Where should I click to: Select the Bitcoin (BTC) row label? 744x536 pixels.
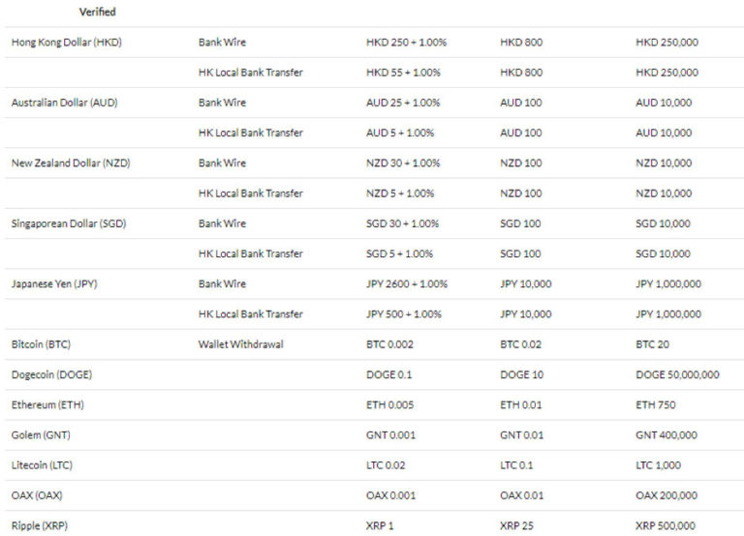pyautogui.click(x=43, y=343)
